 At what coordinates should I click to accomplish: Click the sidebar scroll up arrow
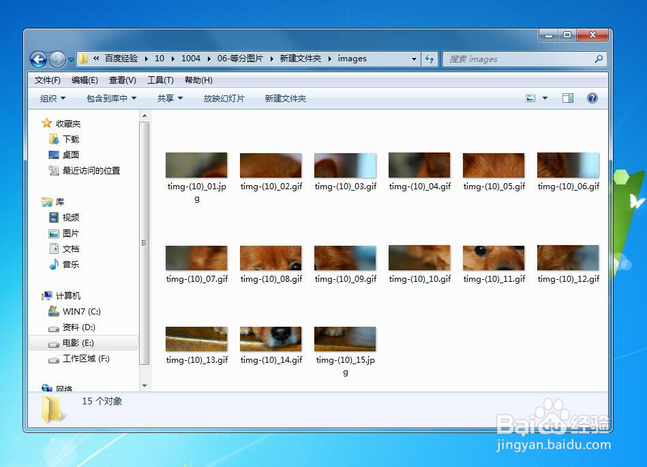pos(145,116)
